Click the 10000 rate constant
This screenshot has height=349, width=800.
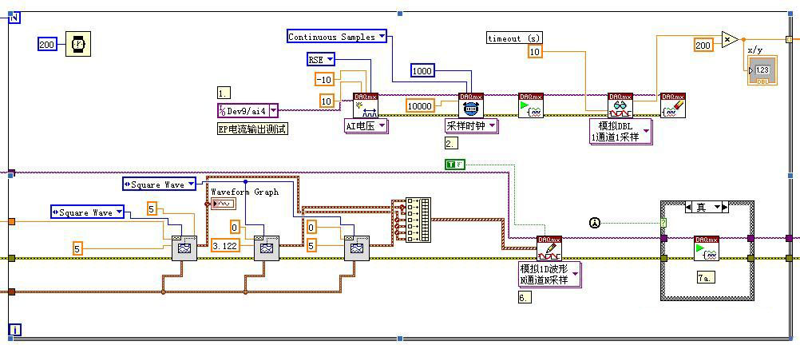pos(420,105)
